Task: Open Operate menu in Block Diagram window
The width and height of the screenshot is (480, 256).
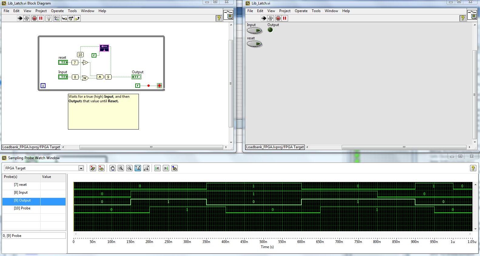Action: pyautogui.click(x=57, y=11)
